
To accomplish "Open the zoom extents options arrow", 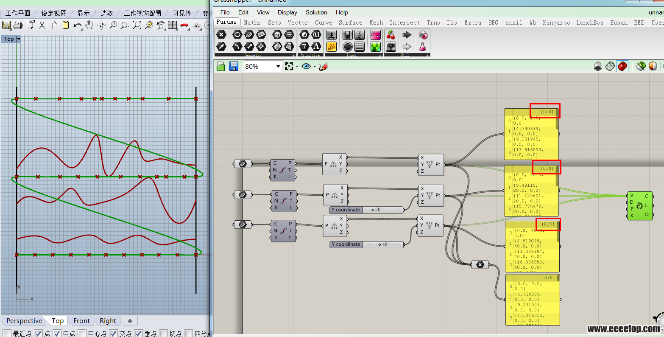I will [297, 67].
